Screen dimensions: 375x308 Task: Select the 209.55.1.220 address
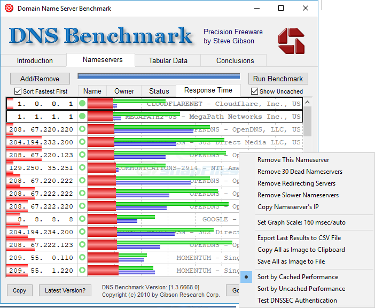[41, 271]
